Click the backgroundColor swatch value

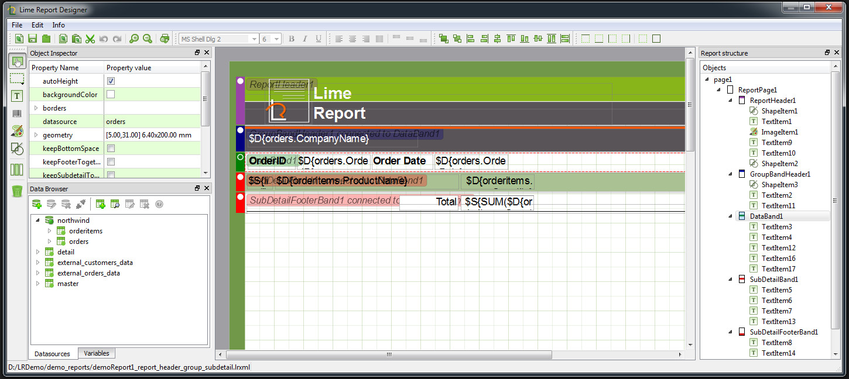point(111,95)
